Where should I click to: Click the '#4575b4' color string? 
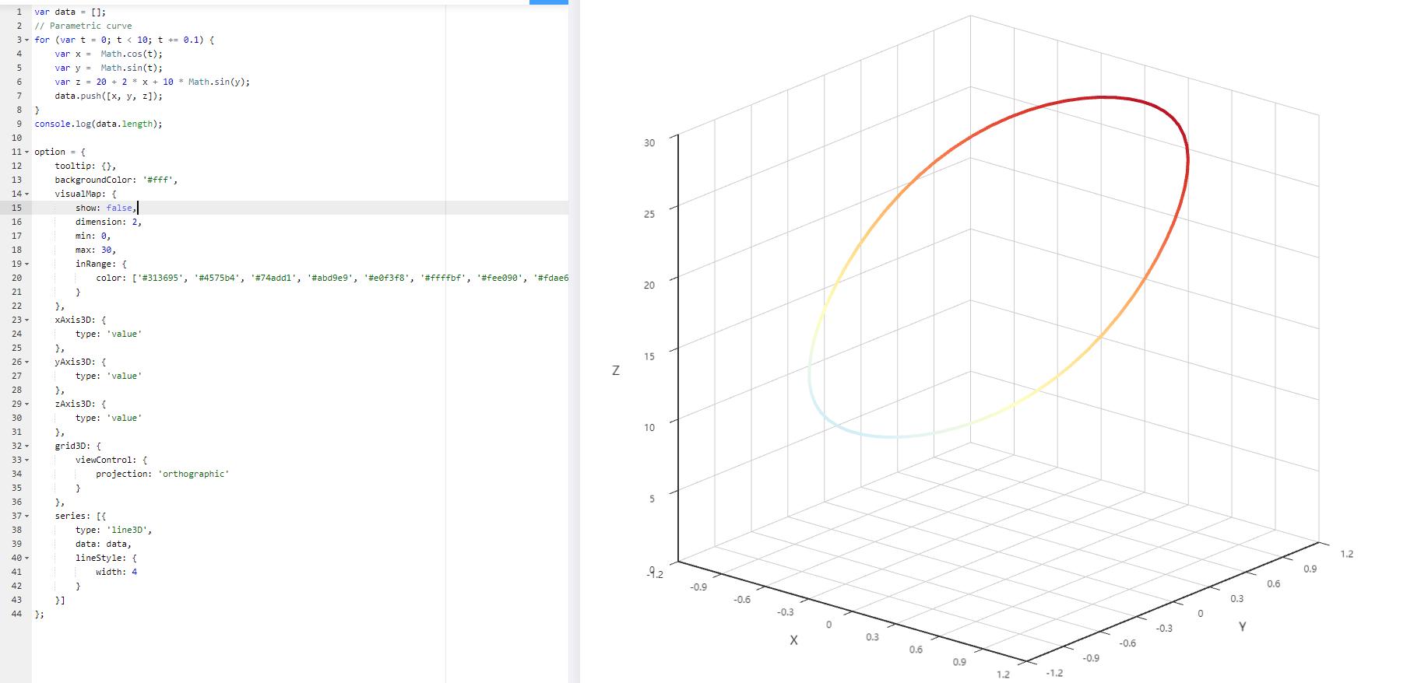tap(217, 278)
